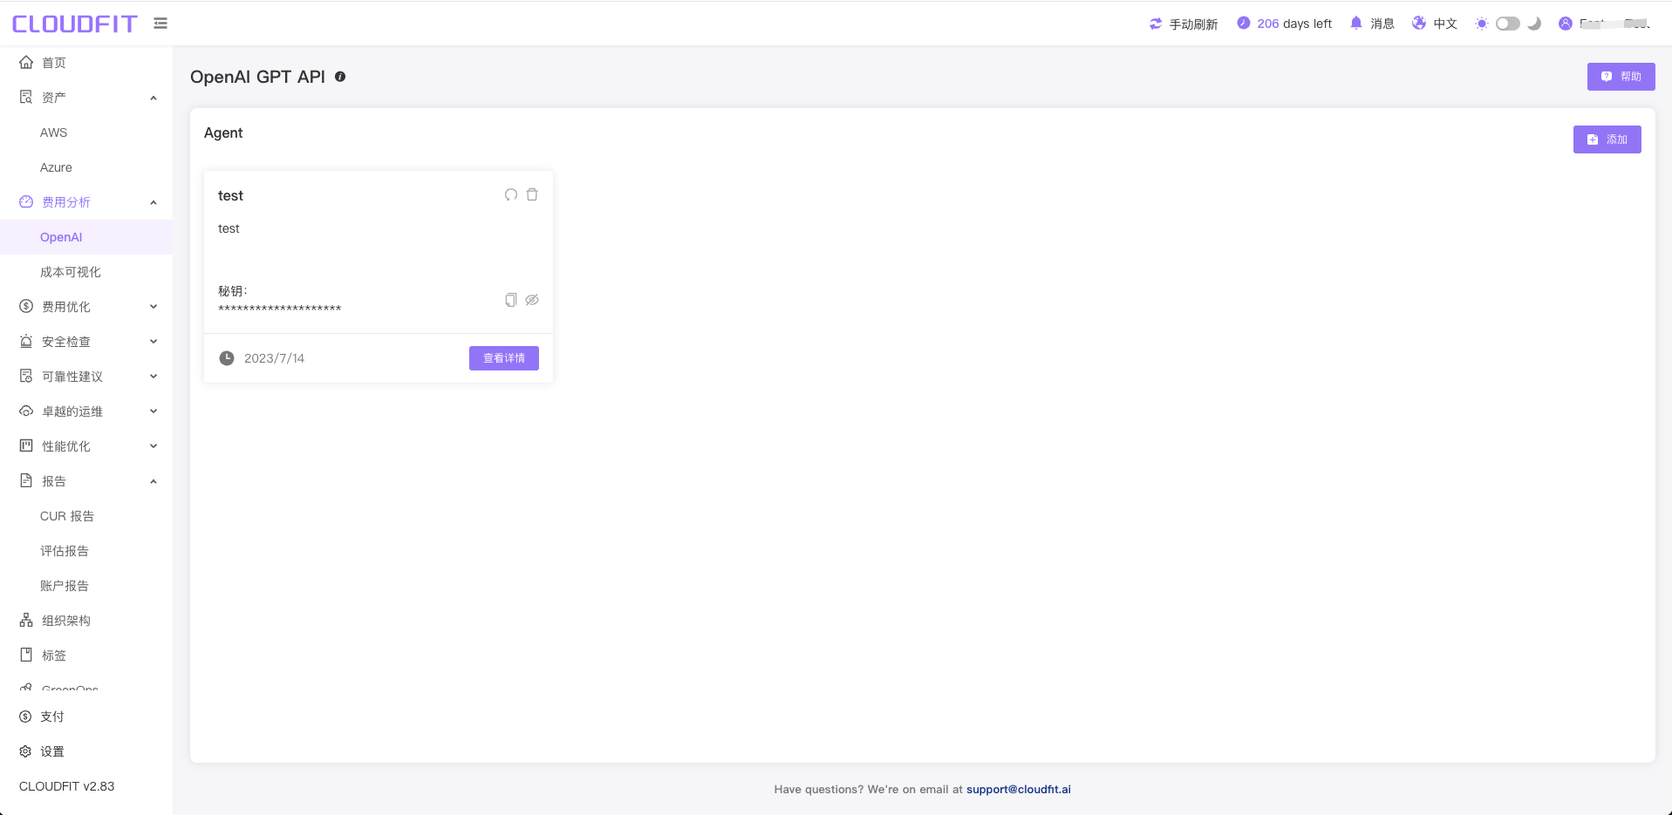
Task: Click the 组织架构 menu label
Action: coord(66,621)
